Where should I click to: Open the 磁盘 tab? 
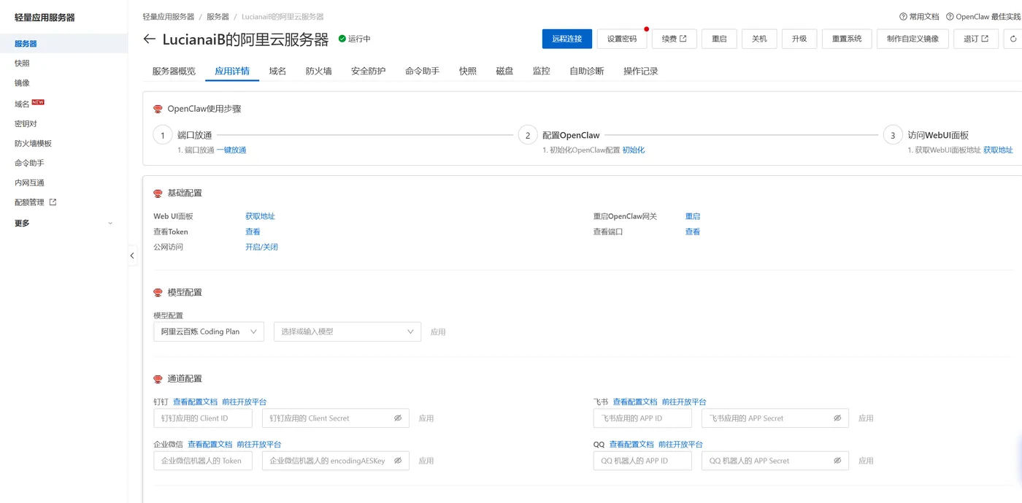click(504, 71)
